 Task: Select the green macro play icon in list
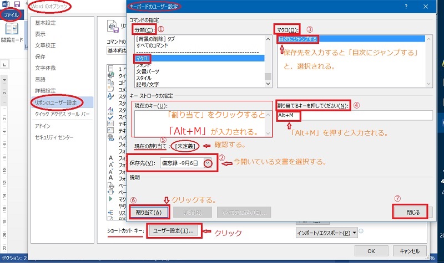coord(110,199)
